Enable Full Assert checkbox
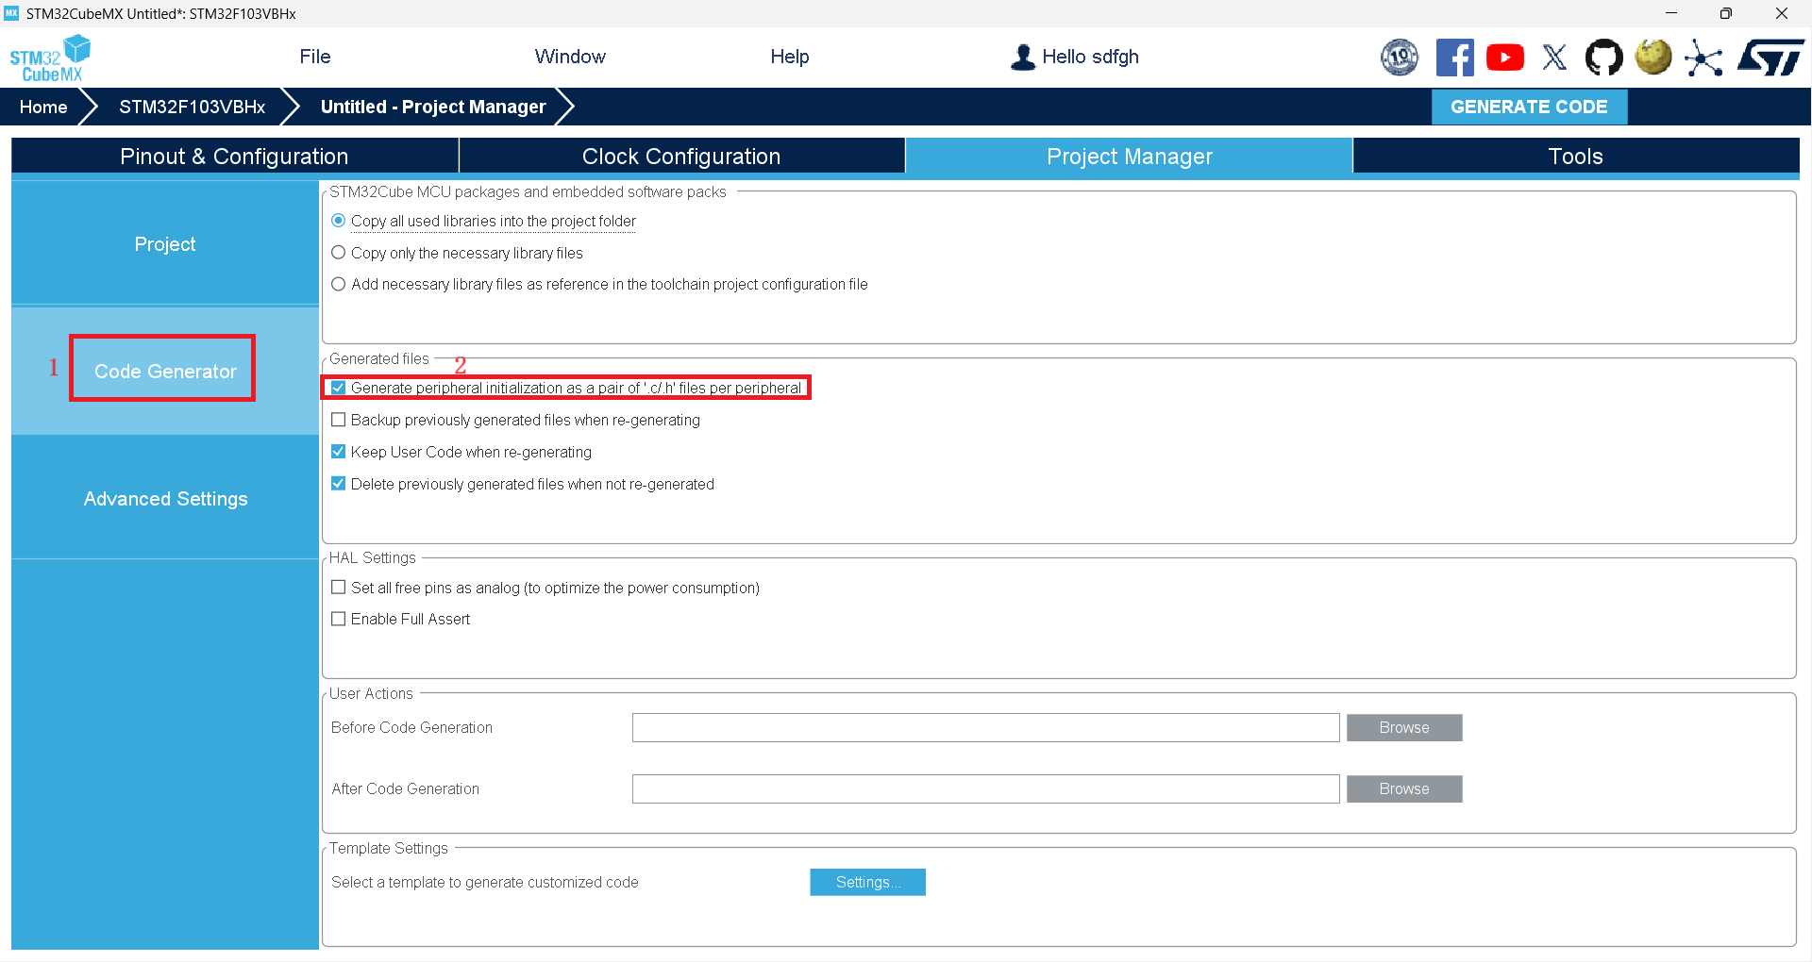Viewport: 1812px width, 962px height. 338,619
